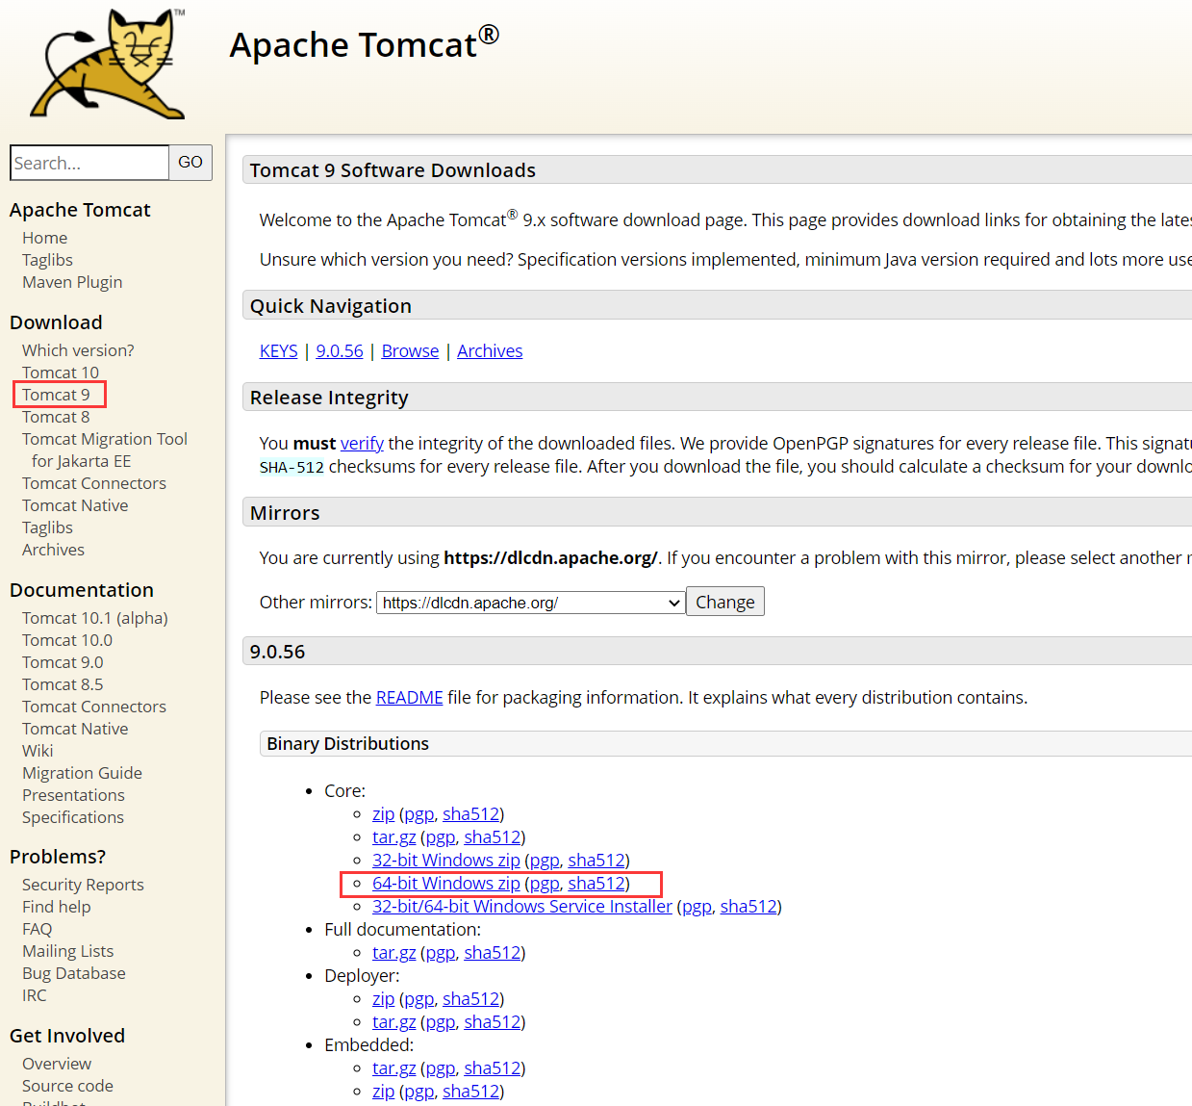Open the verify integrity link
Viewport: 1192px width, 1106px height.
click(362, 444)
